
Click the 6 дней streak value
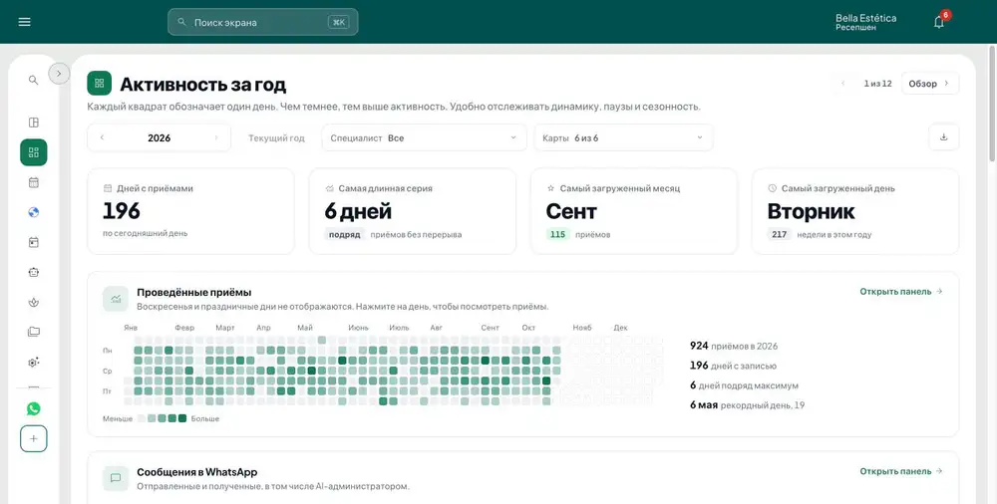coord(358,211)
